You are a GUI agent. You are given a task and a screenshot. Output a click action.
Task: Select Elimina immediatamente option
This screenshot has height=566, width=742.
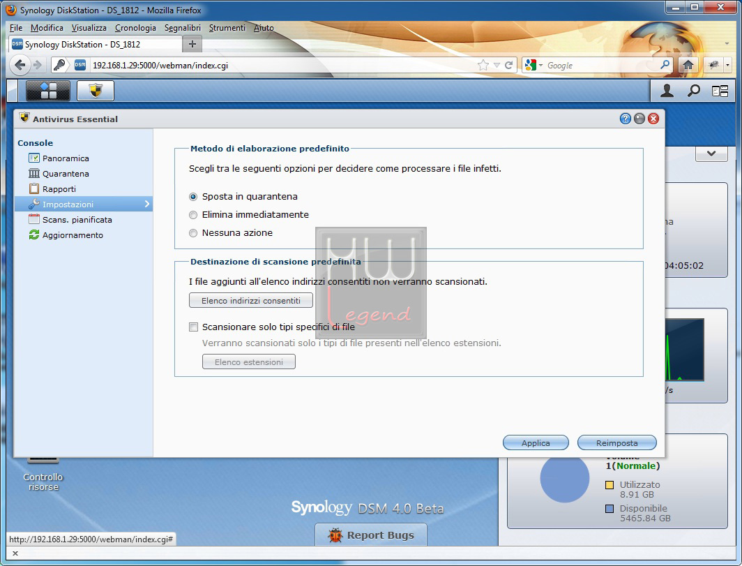point(193,215)
